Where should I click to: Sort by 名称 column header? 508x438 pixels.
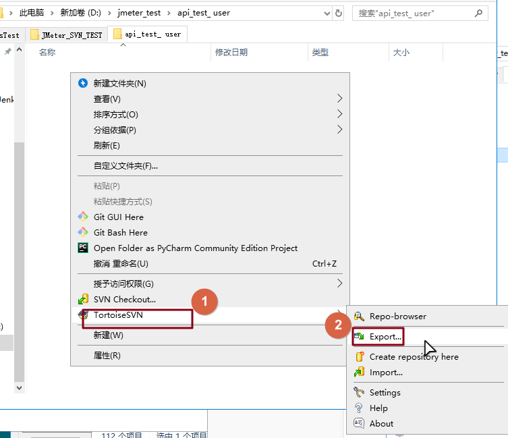tap(118, 52)
